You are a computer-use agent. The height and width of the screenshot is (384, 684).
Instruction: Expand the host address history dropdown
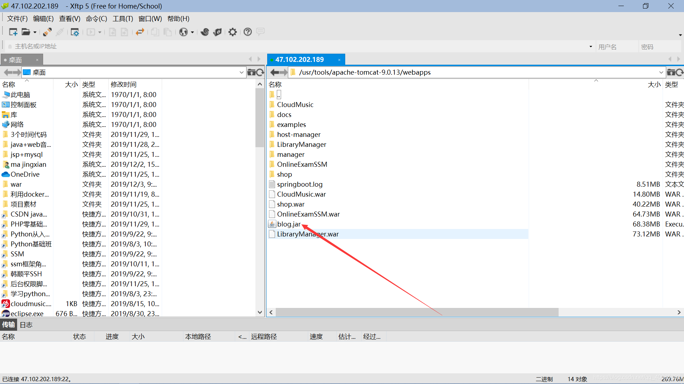[591, 47]
